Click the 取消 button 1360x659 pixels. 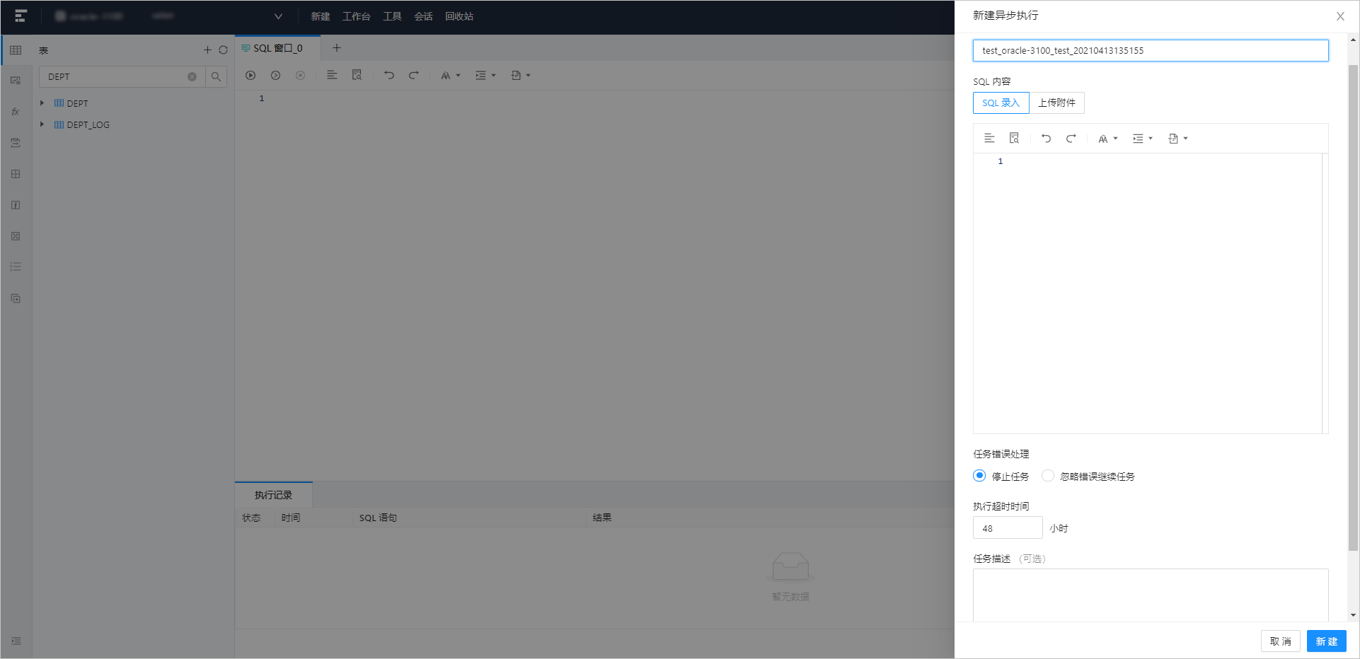click(1280, 641)
